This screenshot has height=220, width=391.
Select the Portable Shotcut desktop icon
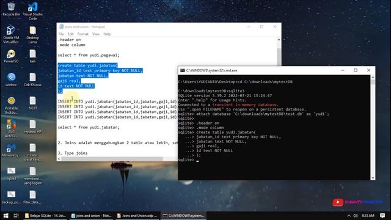point(11,105)
